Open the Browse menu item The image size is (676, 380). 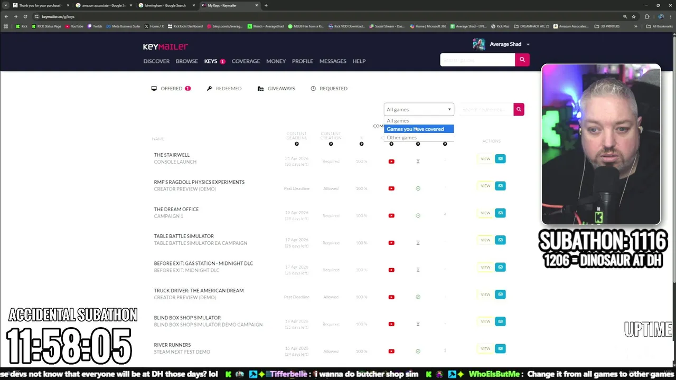click(x=187, y=61)
